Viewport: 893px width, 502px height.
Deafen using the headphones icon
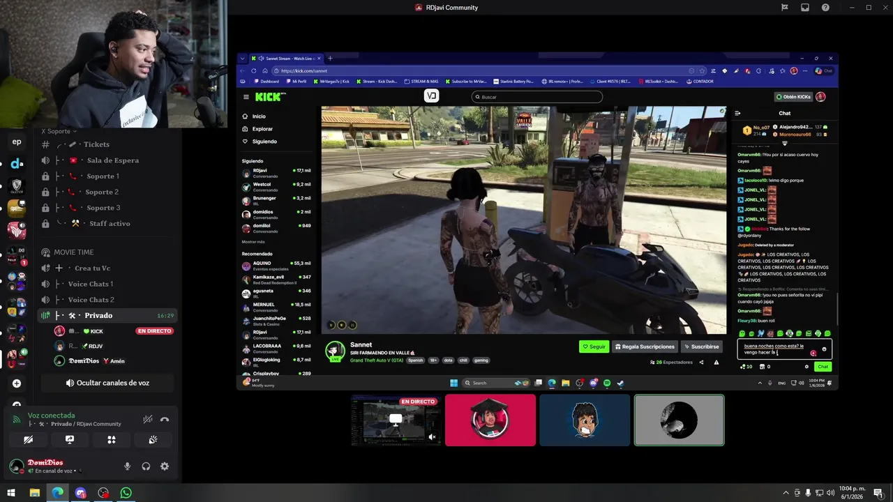(146, 466)
